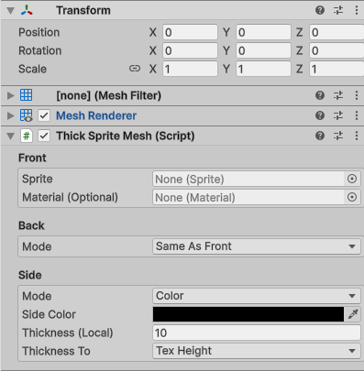This screenshot has width=364, height=371.
Task: Click the Front section header
Action: pos(32,158)
